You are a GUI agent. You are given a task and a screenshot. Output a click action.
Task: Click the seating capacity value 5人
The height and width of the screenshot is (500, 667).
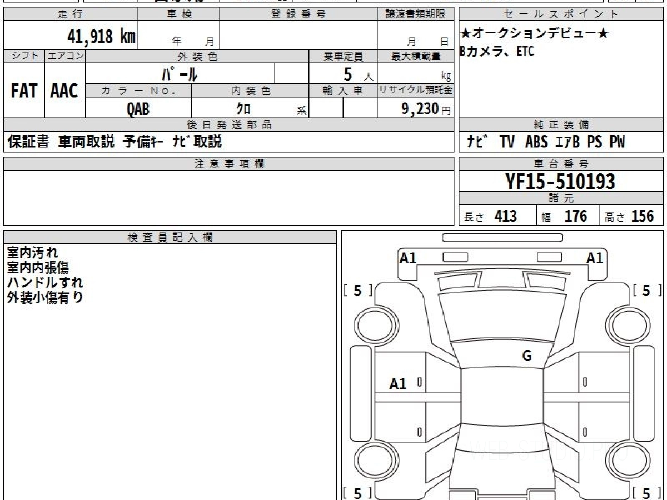[358, 74]
